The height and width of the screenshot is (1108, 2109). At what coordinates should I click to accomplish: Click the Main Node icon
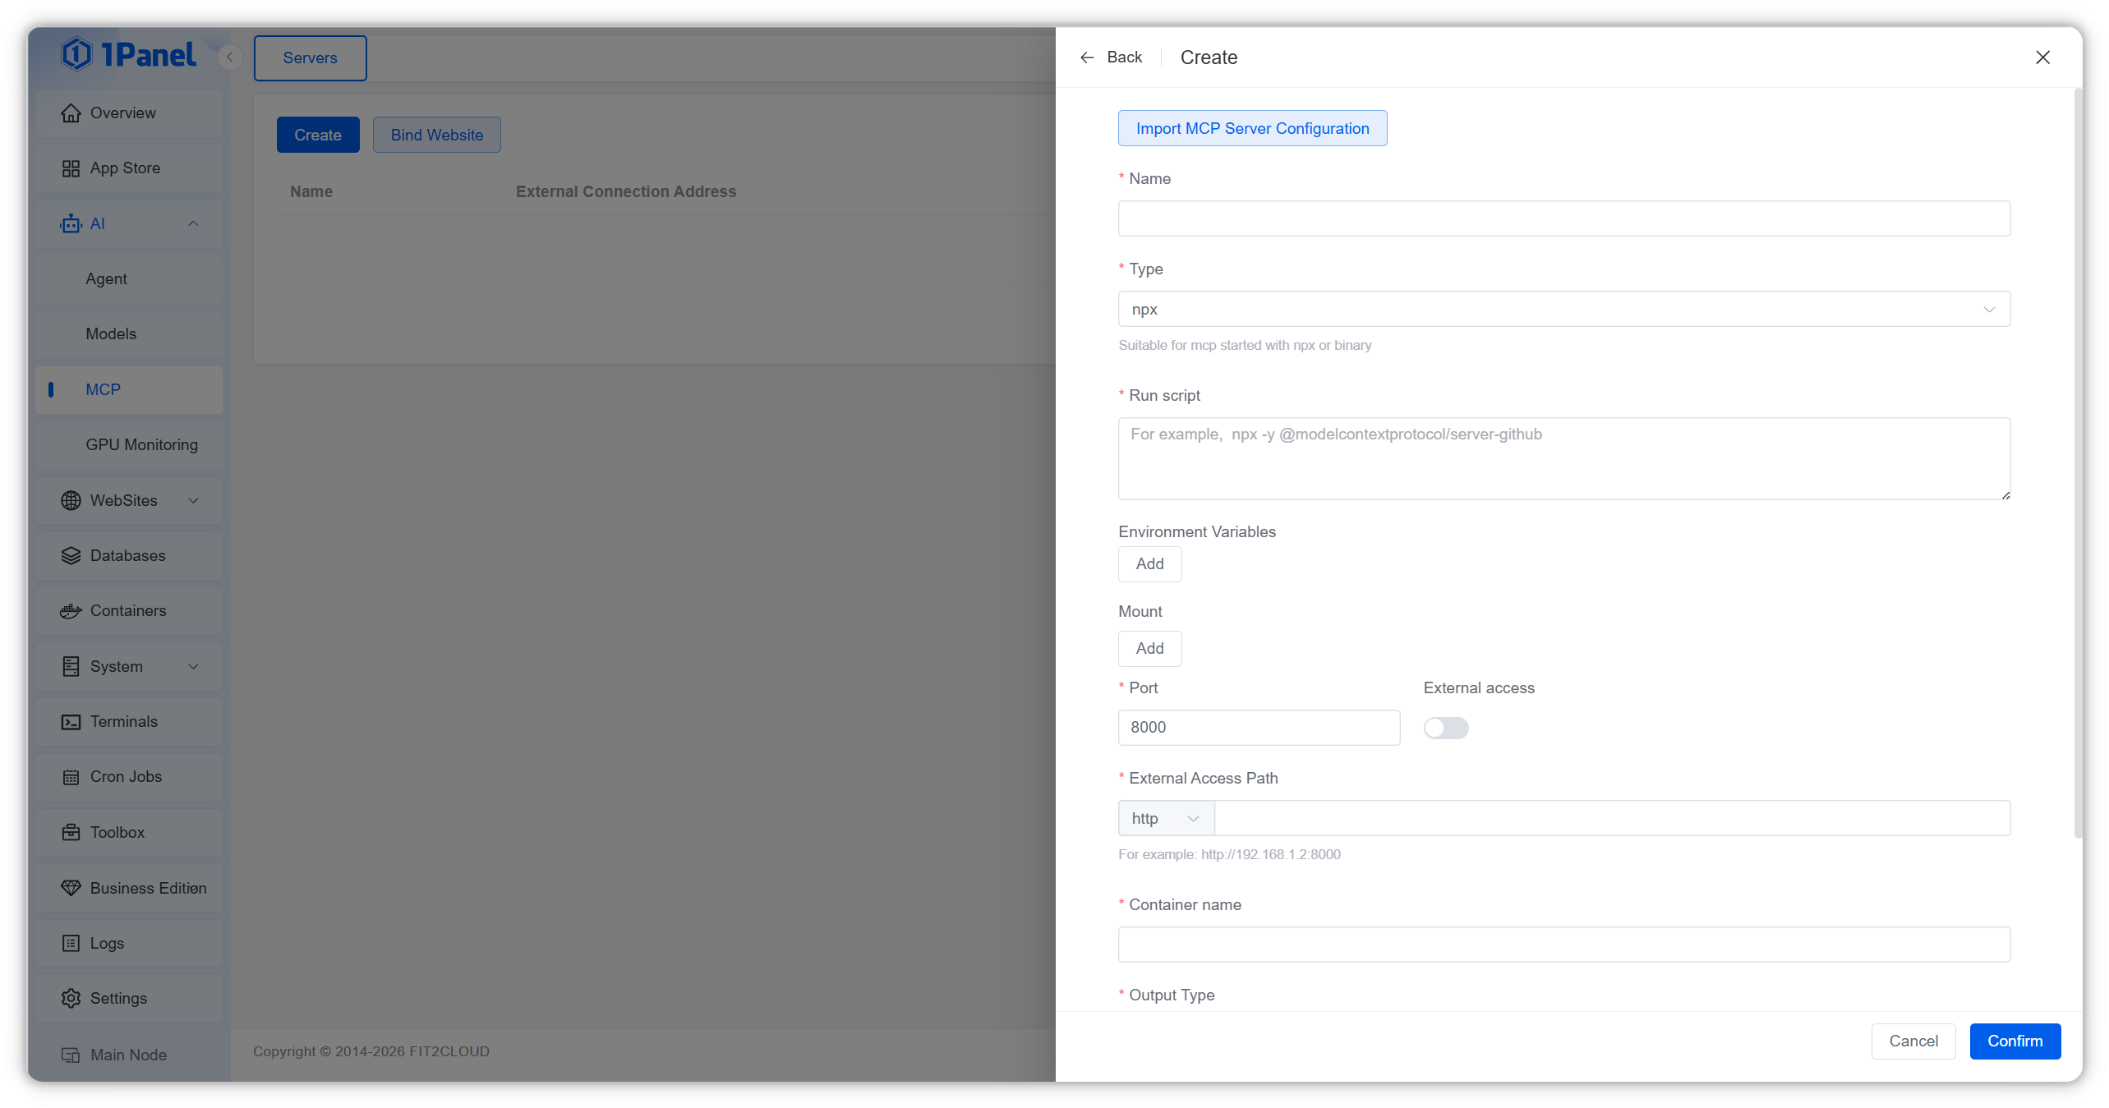pyautogui.click(x=71, y=1055)
